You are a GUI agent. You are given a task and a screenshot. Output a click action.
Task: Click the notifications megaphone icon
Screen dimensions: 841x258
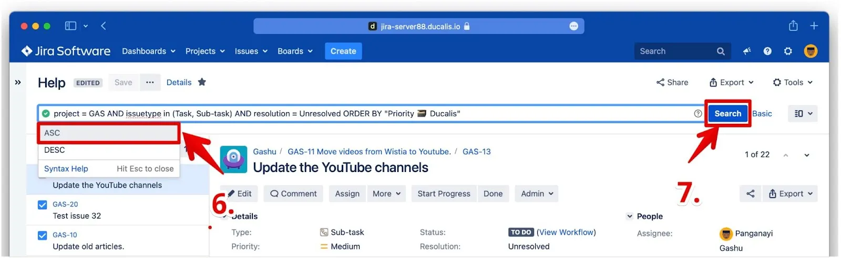point(746,51)
